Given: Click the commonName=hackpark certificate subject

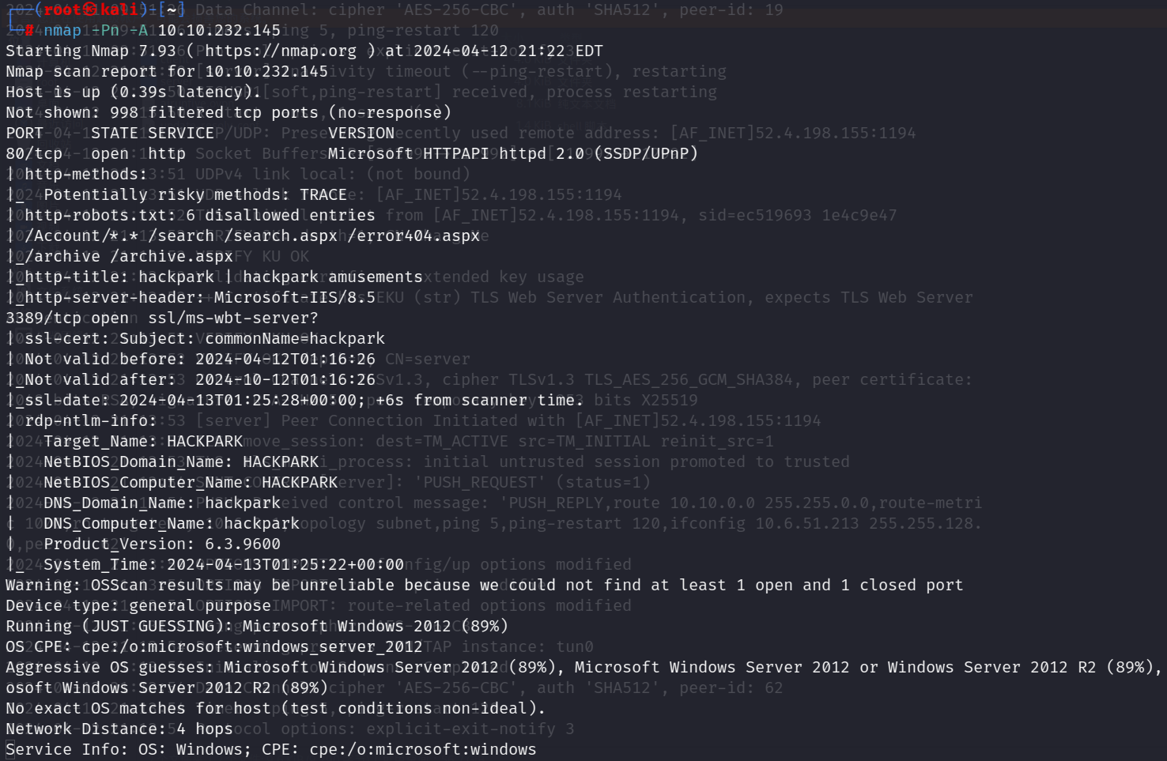Looking at the screenshot, I should (x=295, y=338).
